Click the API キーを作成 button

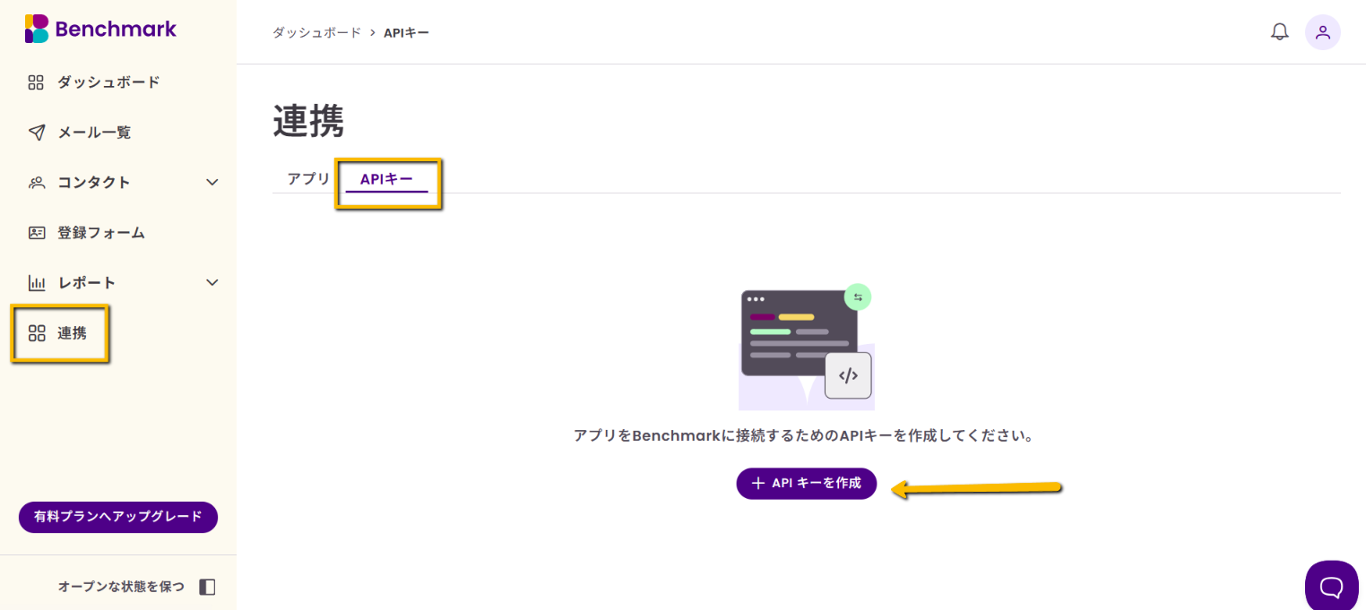click(x=806, y=484)
